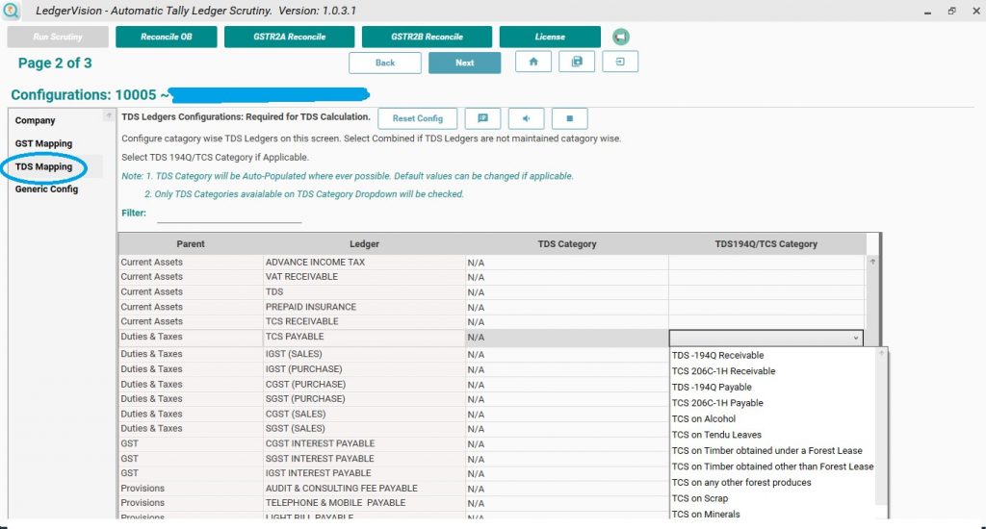Pick TCS 206C-1H Payable option
The image size is (986, 529).
(717, 403)
